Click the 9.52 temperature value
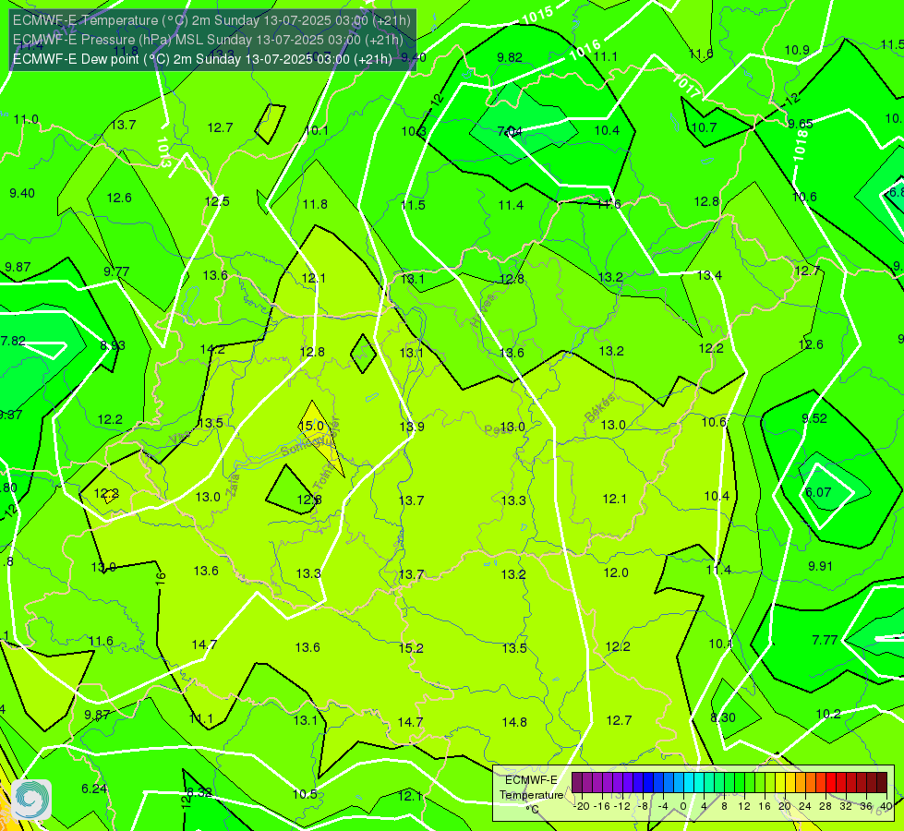The image size is (904, 831). click(x=814, y=418)
